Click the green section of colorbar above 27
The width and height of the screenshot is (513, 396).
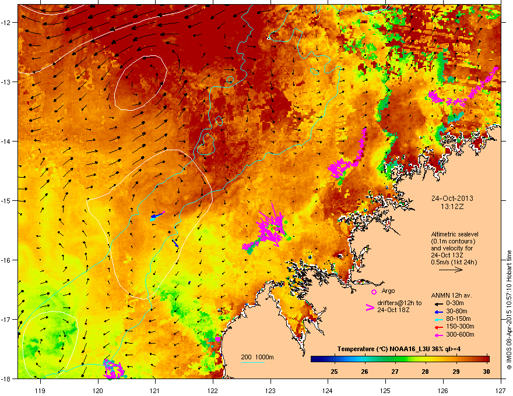click(395, 359)
